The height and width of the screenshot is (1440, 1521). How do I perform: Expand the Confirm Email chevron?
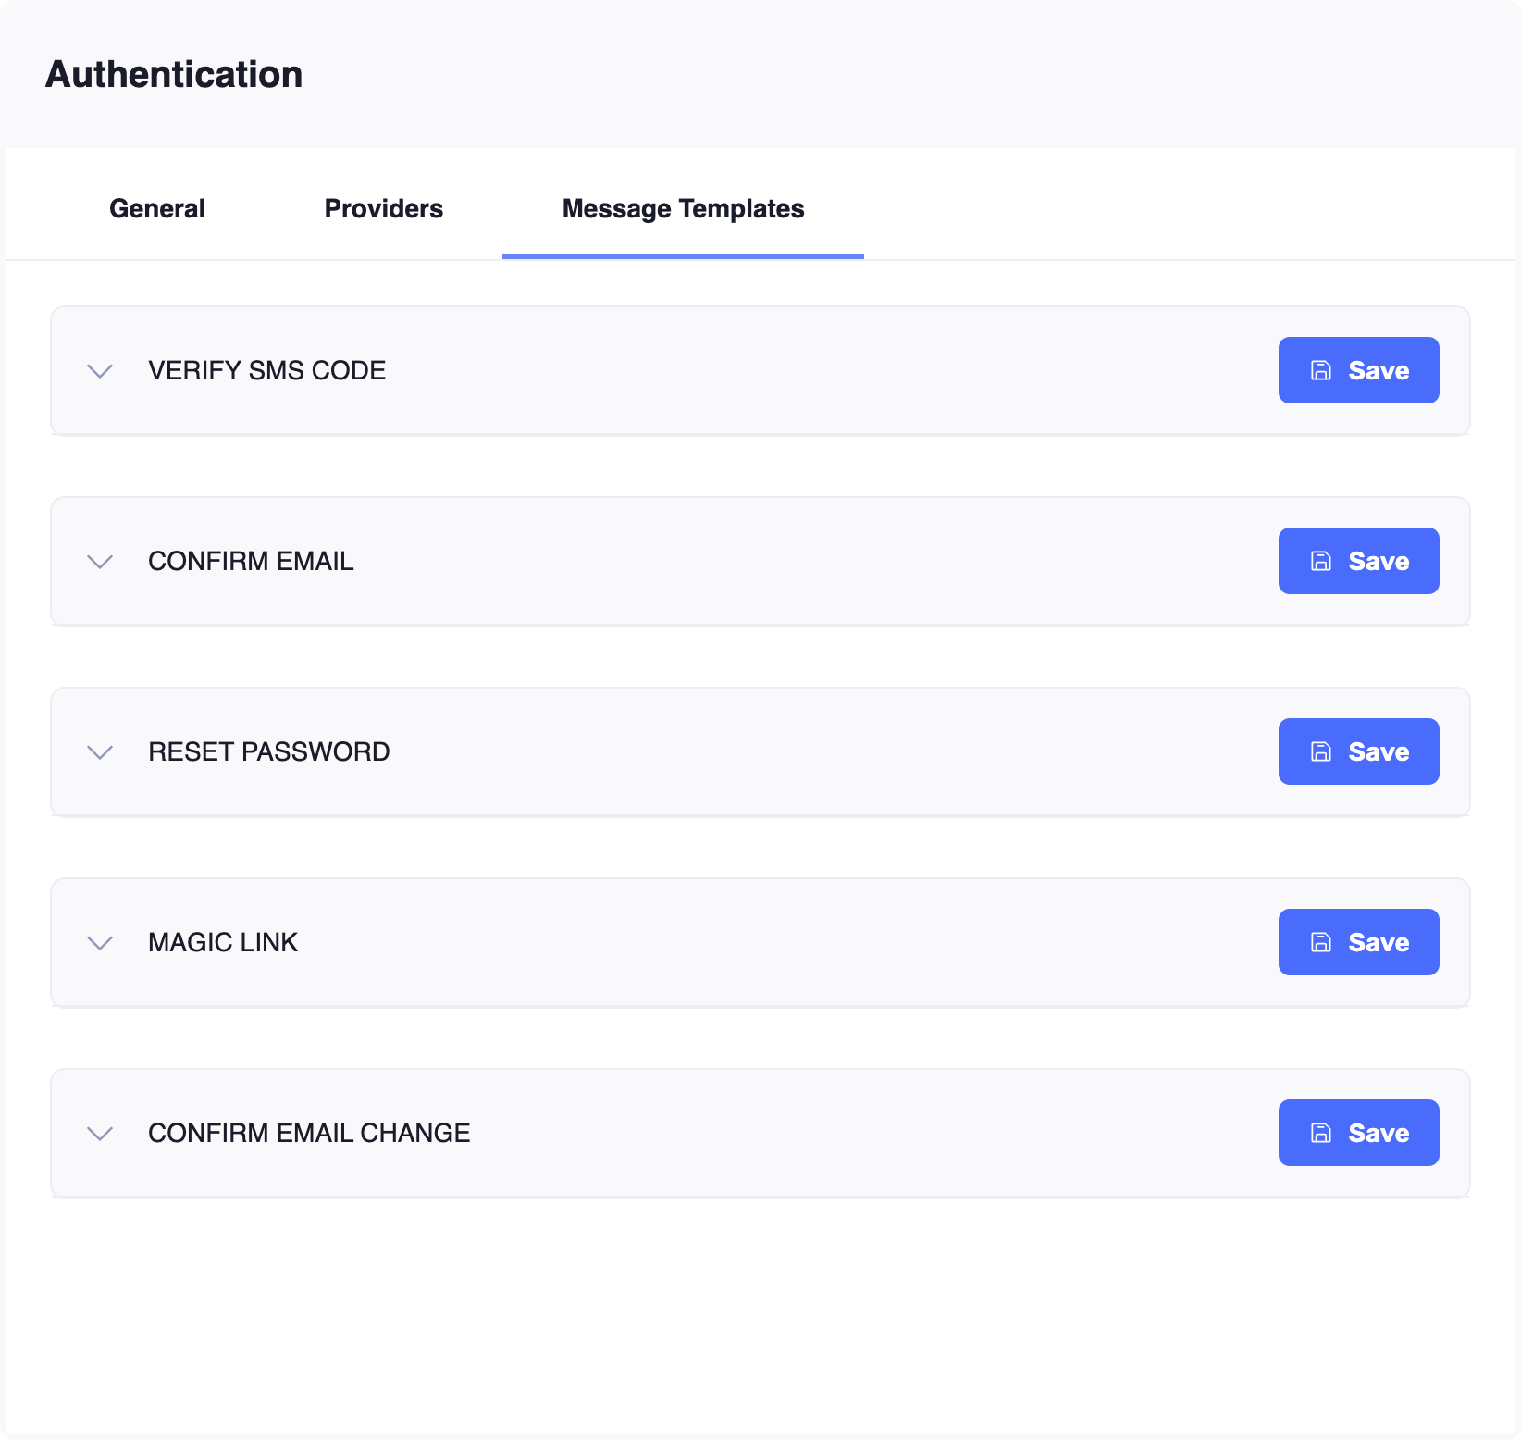pyautogui.click(x=100, y=562)
